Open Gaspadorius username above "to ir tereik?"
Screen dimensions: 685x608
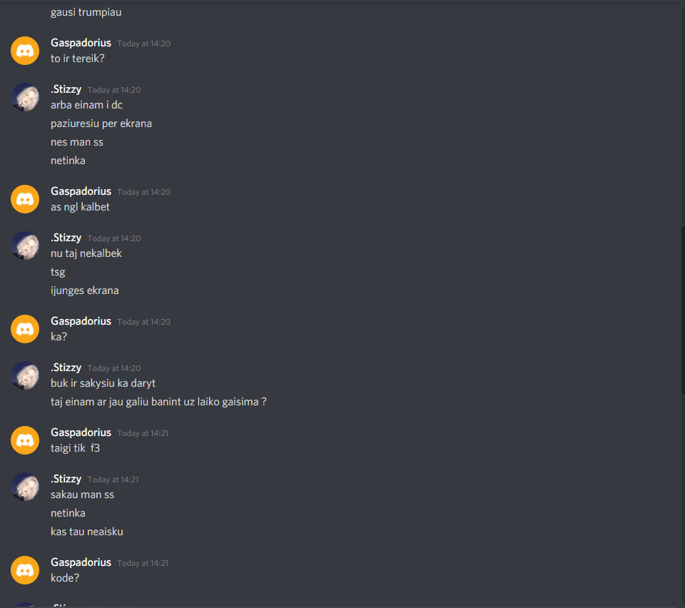tap(81, 43)
